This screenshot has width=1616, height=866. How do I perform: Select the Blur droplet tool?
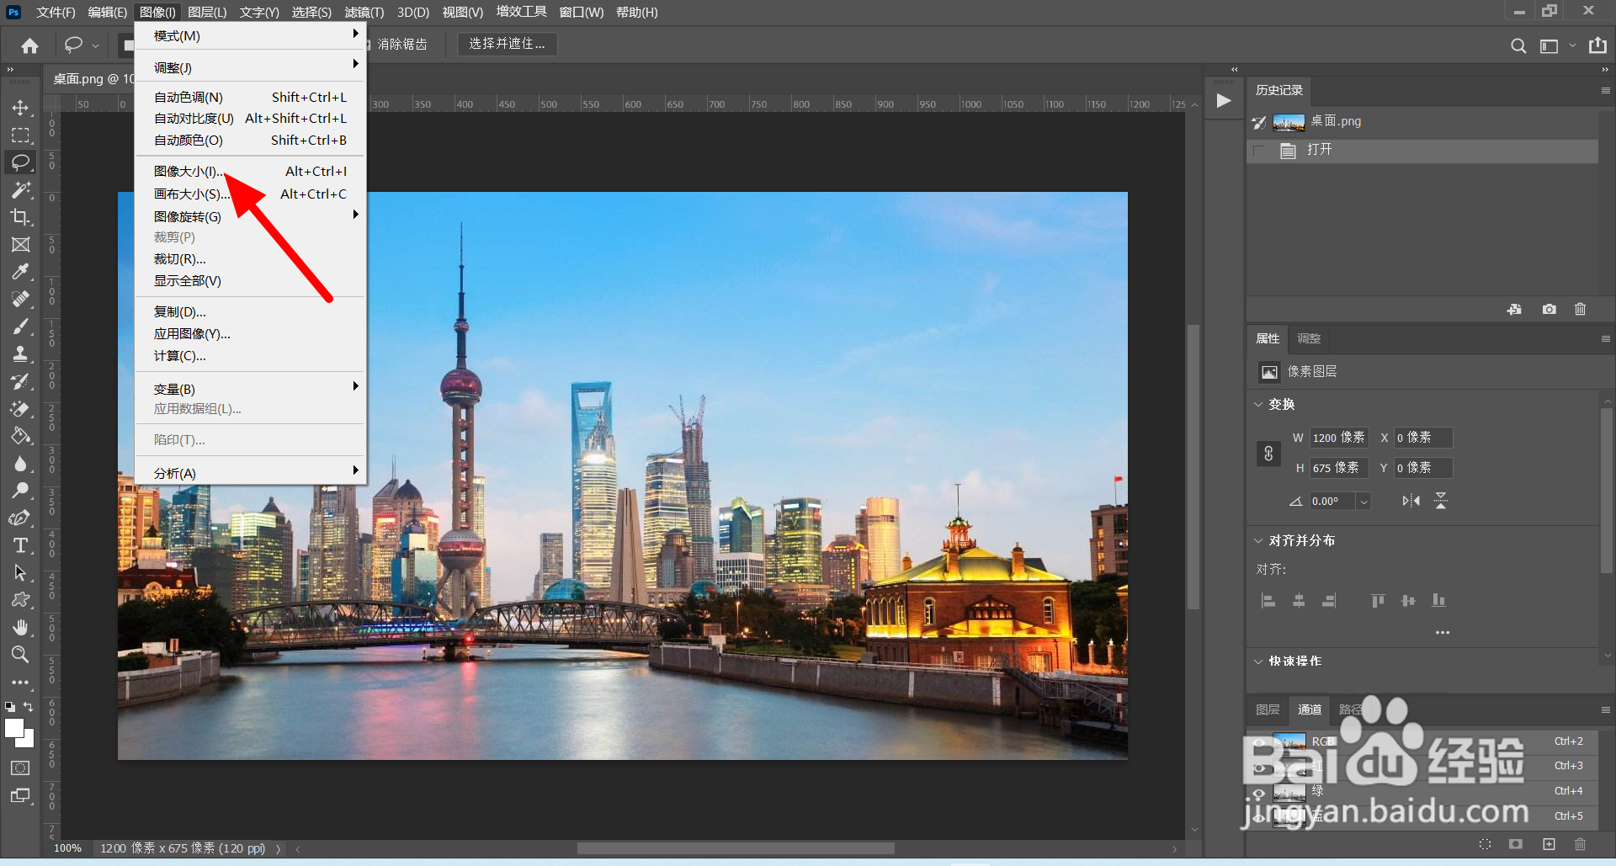coord(20,464)
